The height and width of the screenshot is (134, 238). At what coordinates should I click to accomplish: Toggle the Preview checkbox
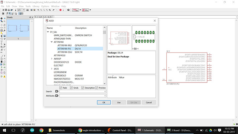pyautogui.click(x=97, y=88)
